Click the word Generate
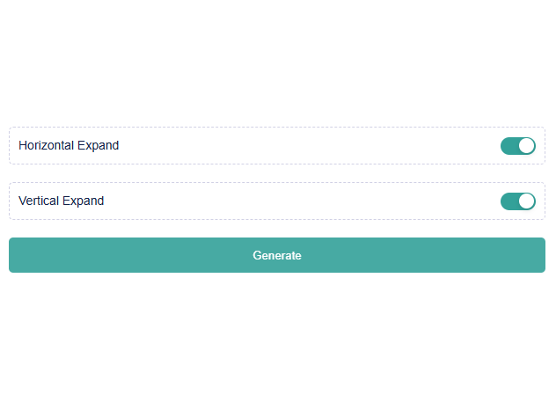 pos(277,255)
